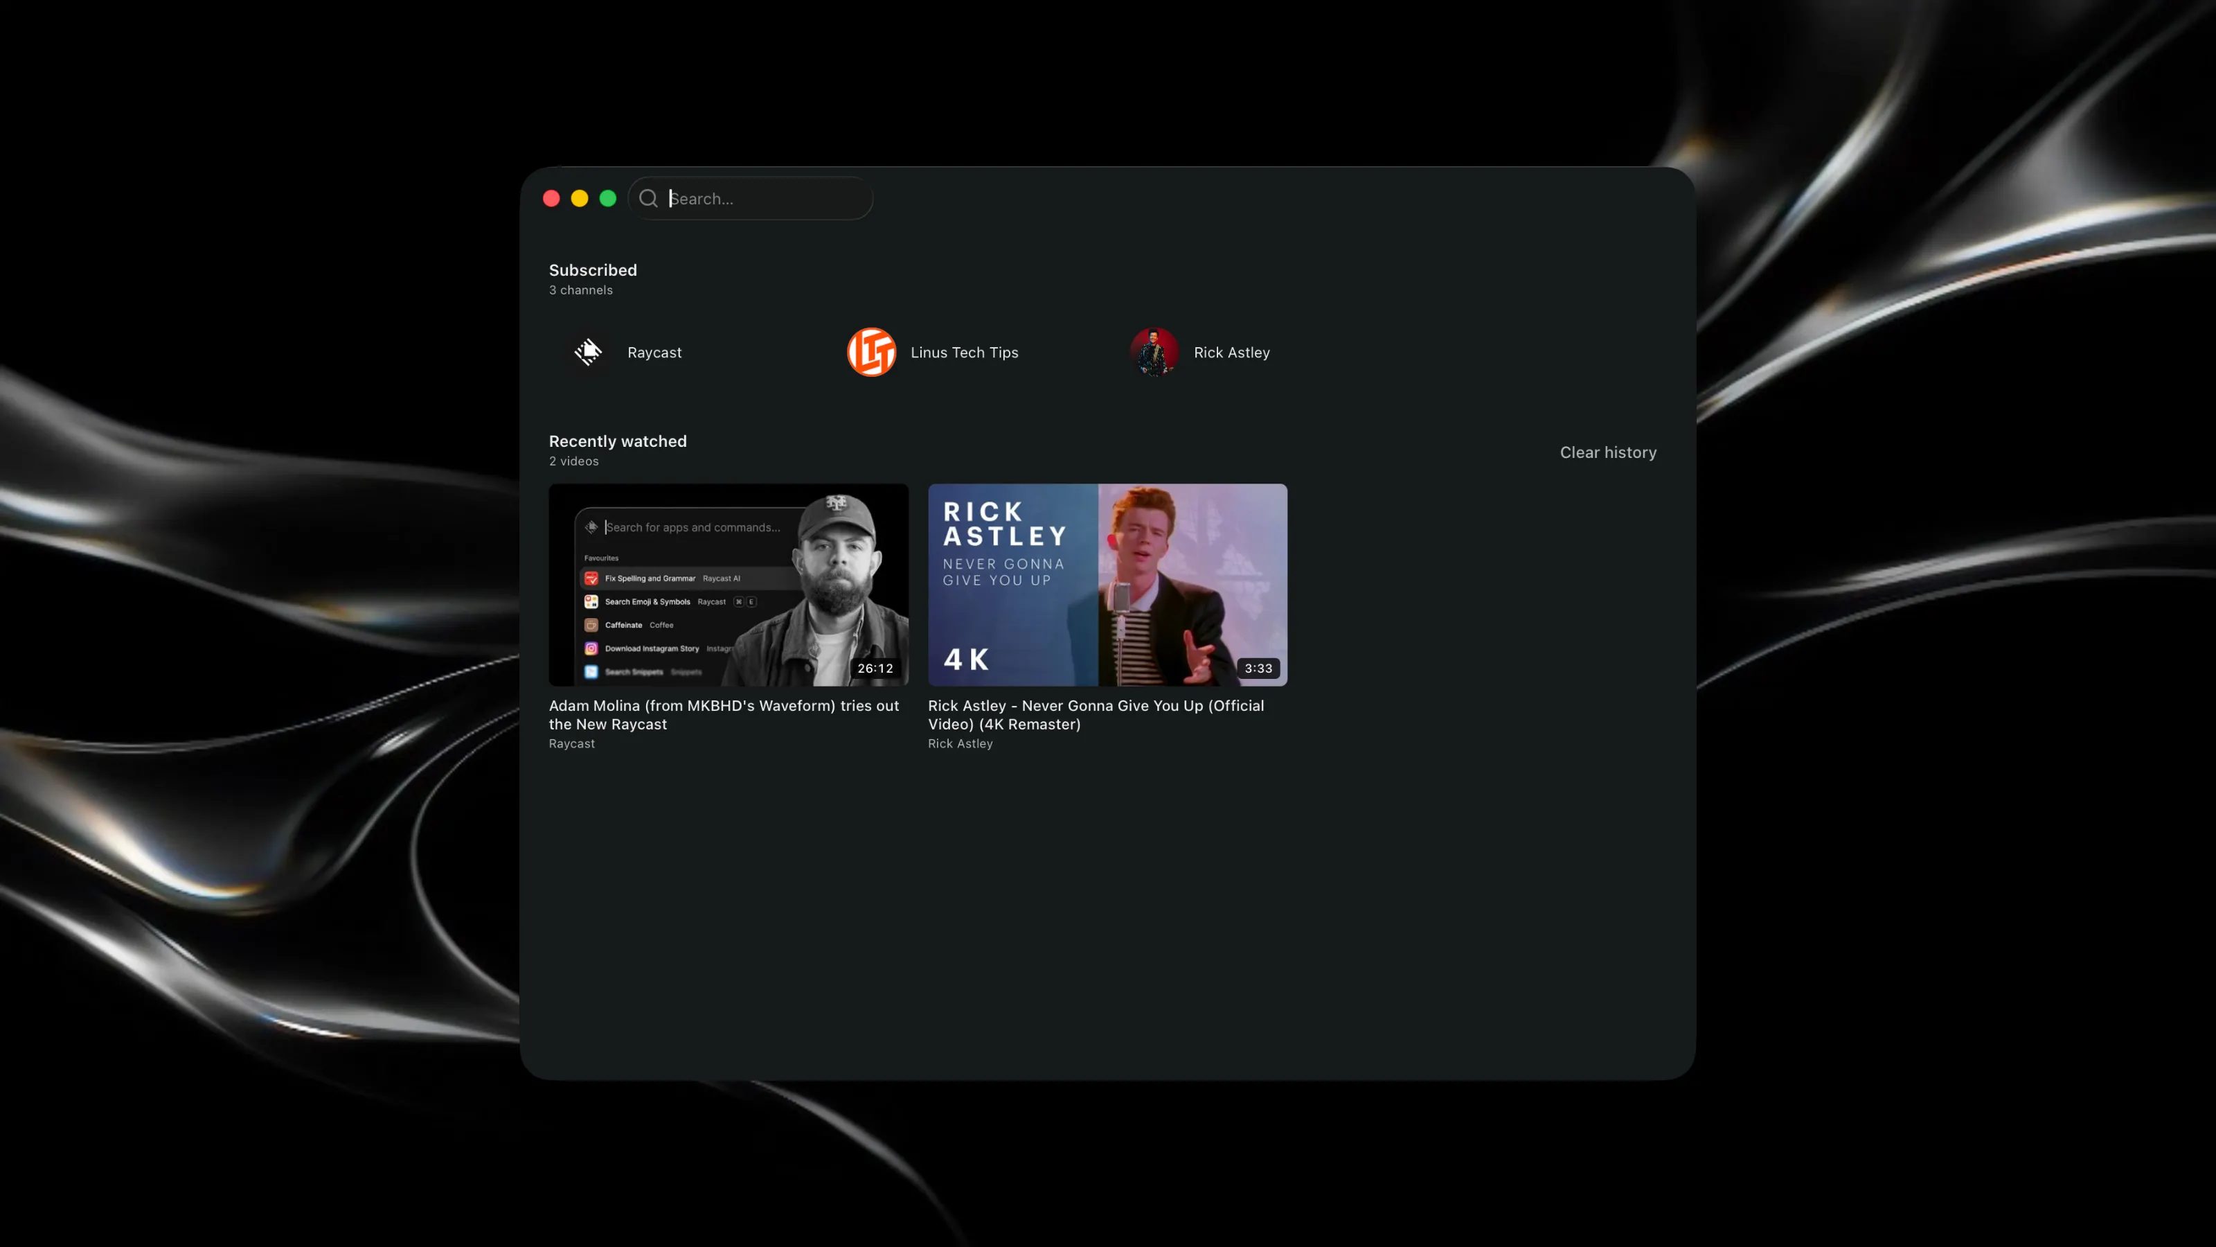Click the magnifier search icon
This screenshot has height=1247, width=2216.
coord(649,199)
